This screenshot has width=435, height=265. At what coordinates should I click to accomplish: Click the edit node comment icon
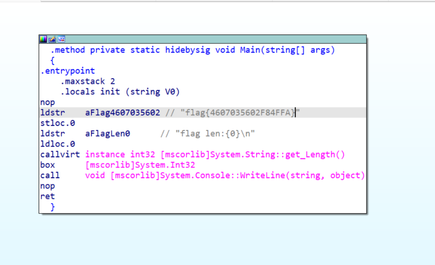[52, 39]
